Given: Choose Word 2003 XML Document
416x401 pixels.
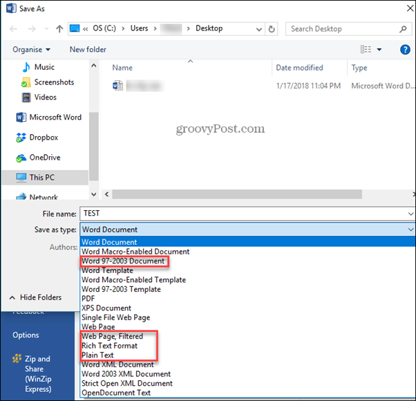Looking at the screenshot, I should click(x=126, y=374).
